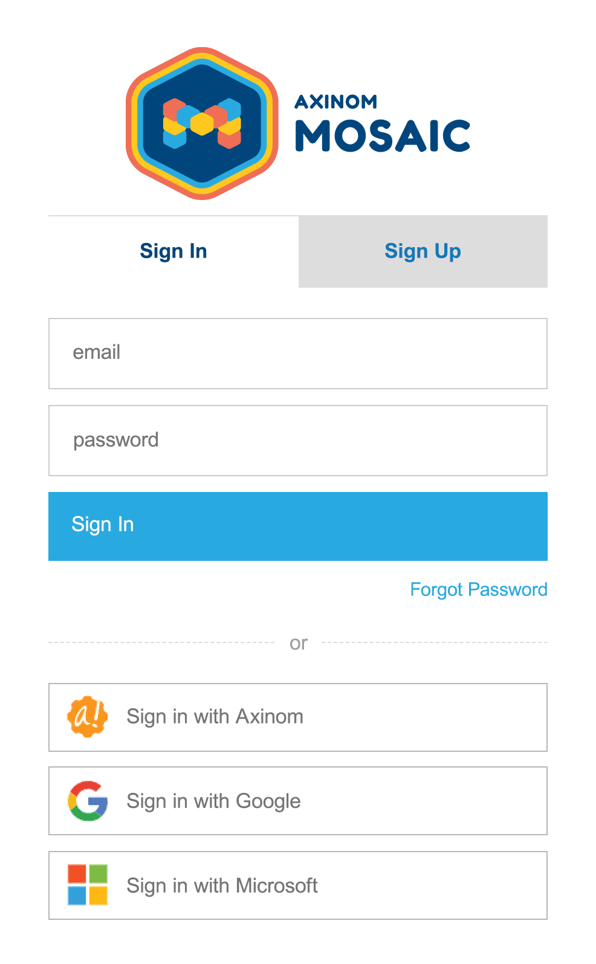Select the Sign in with Microsoft label

click(x=222, y=885)
